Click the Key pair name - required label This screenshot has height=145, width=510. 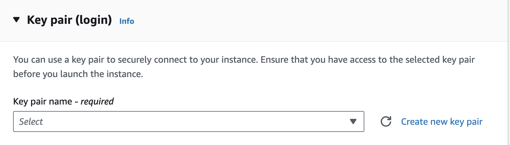(64, 102)
